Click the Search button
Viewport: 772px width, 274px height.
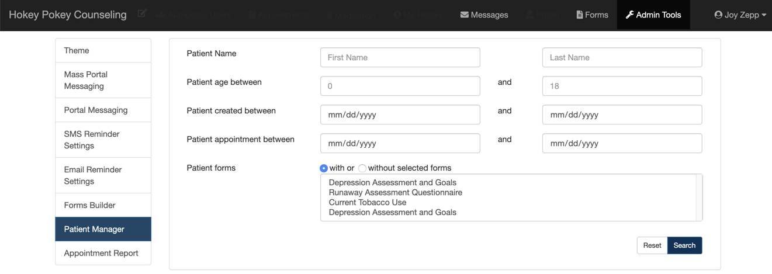684,245
